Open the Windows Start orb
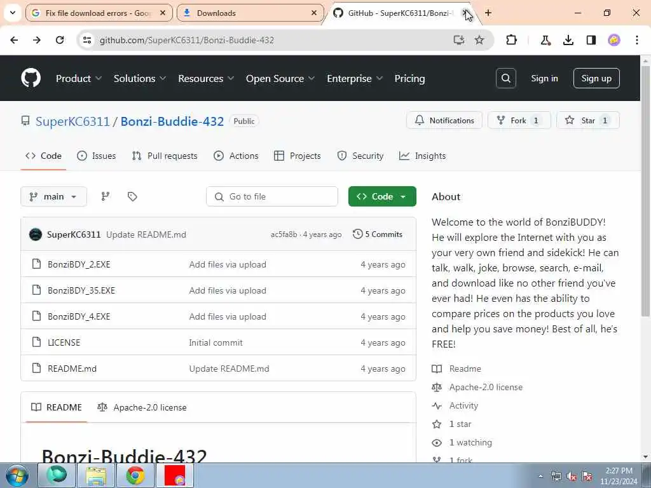Image resolution: width=651 pixels, height=488 pixels. tap(17, 475)
